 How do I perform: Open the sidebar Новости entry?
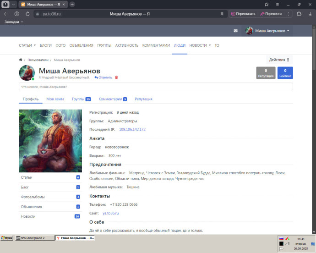click(50, 216)
